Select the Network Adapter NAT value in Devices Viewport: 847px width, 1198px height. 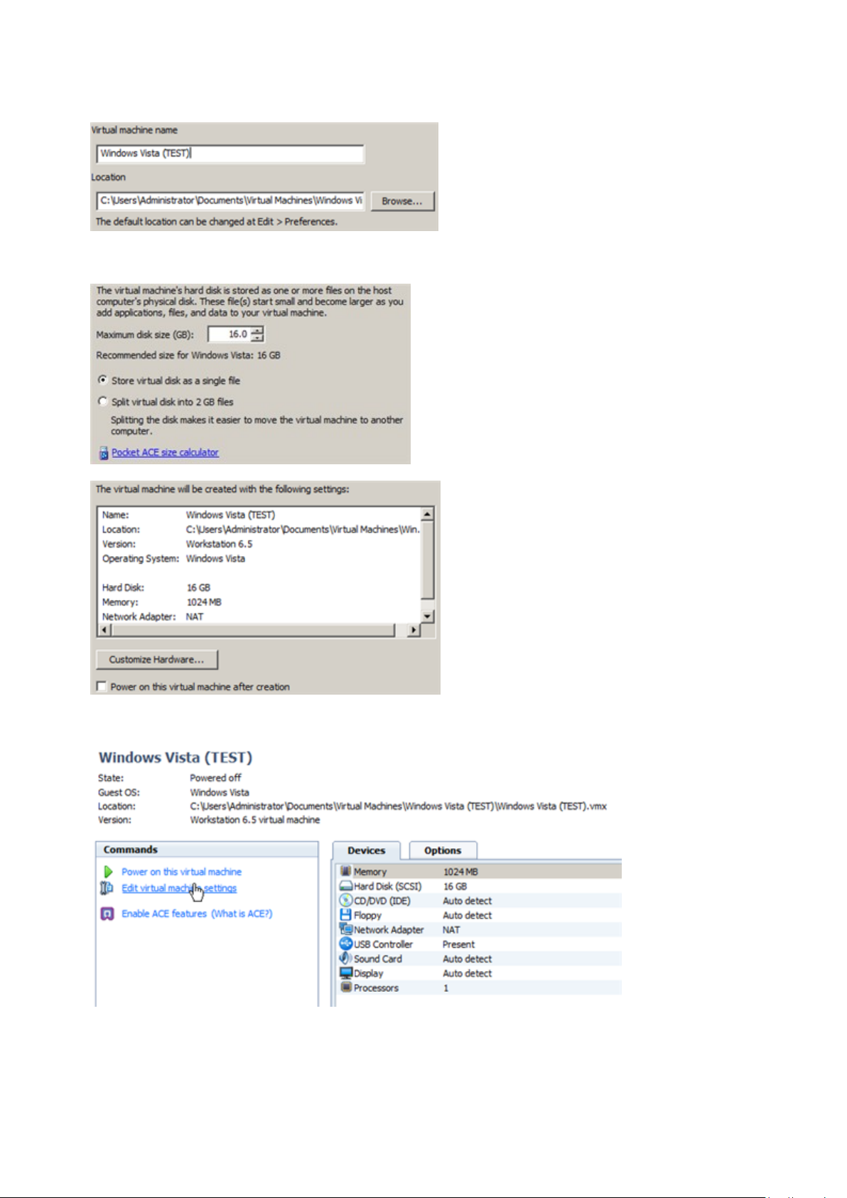(x=451, y=930)
